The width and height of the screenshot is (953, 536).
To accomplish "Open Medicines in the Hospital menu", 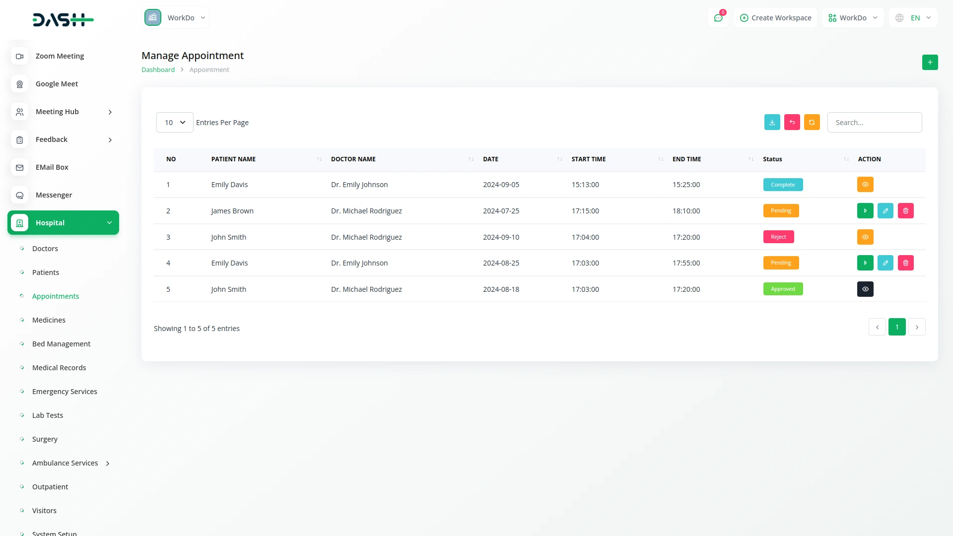I will click(x=49, y=320).
